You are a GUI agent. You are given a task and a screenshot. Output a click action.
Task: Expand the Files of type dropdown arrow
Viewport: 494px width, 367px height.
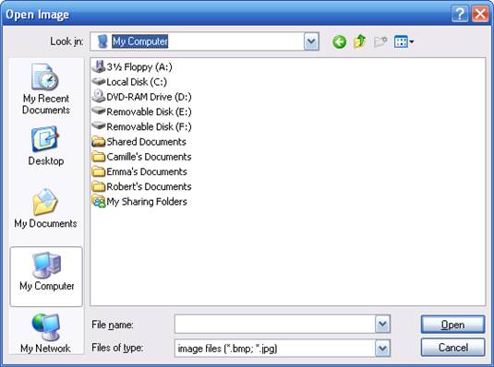coord(382,349)
